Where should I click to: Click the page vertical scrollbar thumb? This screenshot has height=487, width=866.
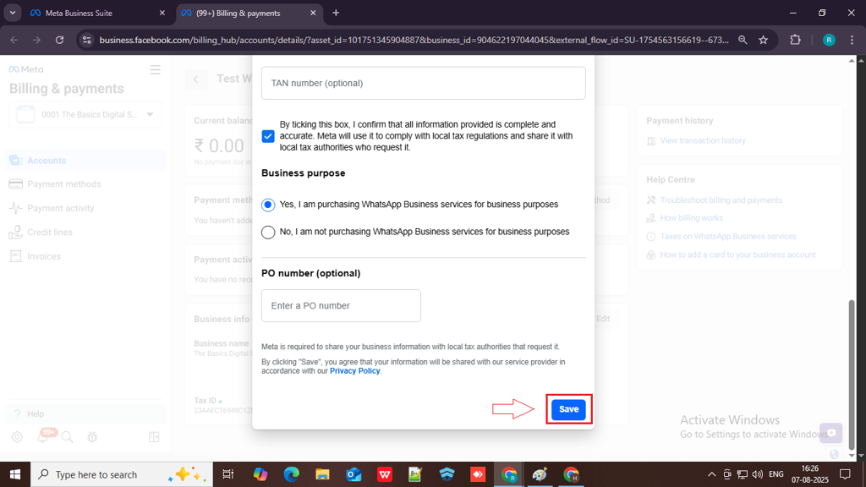(x=852, y=375)
